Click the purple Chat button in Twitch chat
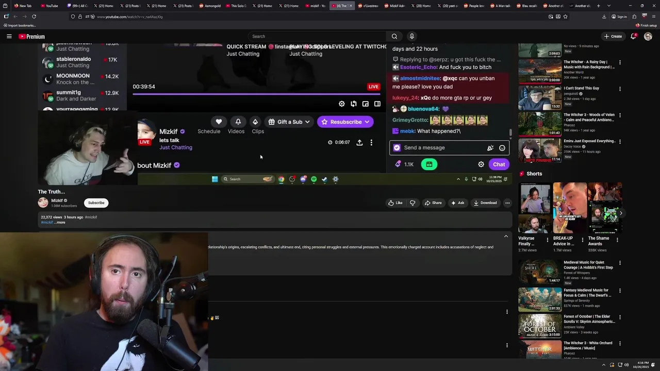660x371 pixels. point(499,164)
